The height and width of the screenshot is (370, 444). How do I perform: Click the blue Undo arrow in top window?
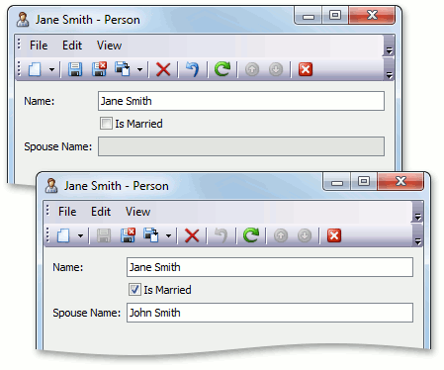[x=193, y=69]
